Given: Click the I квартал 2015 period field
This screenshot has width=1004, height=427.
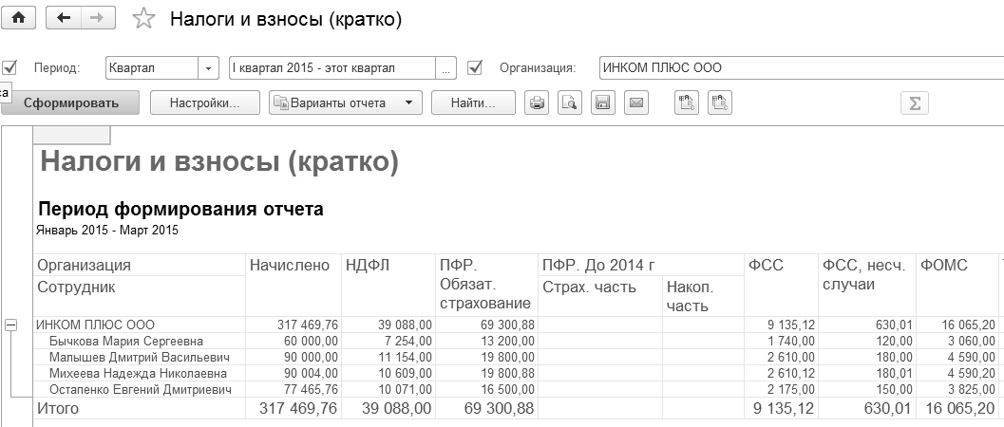Looking at the screenshot, I should 332,67.
